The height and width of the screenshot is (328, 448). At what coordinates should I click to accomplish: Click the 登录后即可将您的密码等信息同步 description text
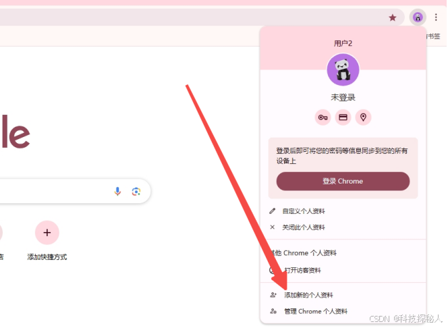341,156
